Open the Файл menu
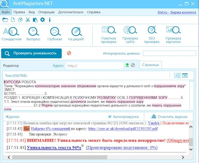 pyautogui.click(x=6, y=12)
